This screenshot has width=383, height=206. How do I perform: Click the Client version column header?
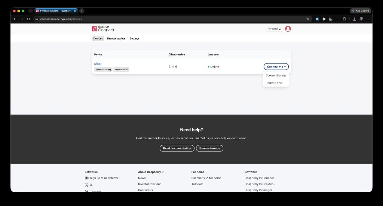pos(177,54)
